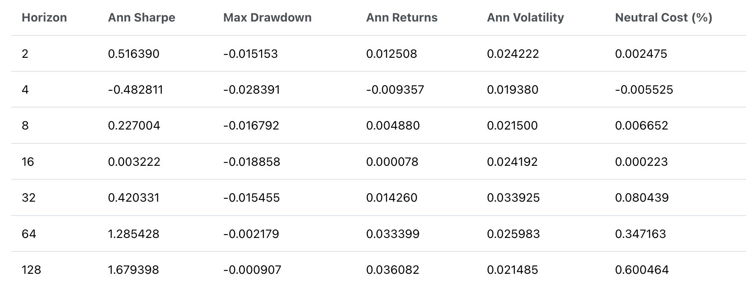
Task: Click horizon 64 row label
Action: [29, 234]
